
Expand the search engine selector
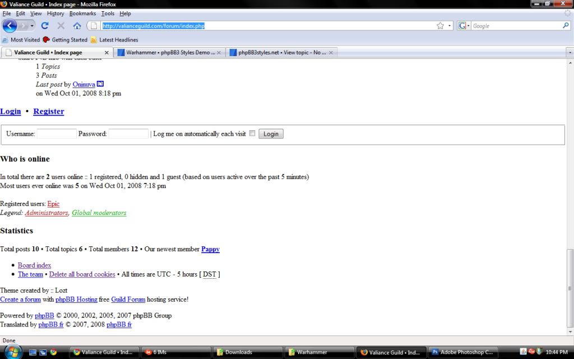tap(464, 26)
